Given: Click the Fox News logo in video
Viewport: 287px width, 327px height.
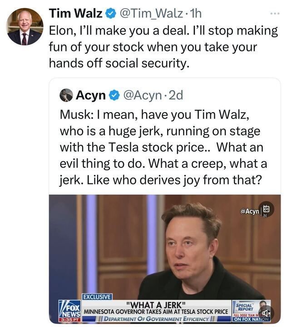Looking at the screenshot, I should tap(69, 309).
